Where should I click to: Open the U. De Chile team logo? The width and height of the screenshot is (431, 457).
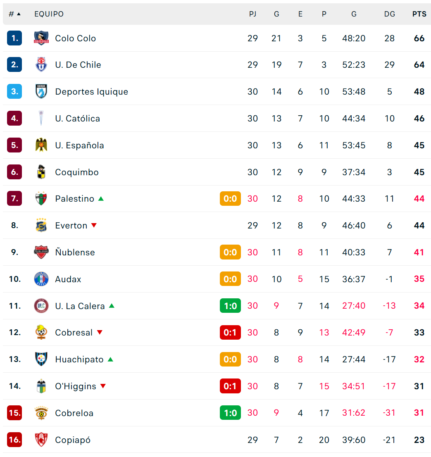[x=41, y=65]
